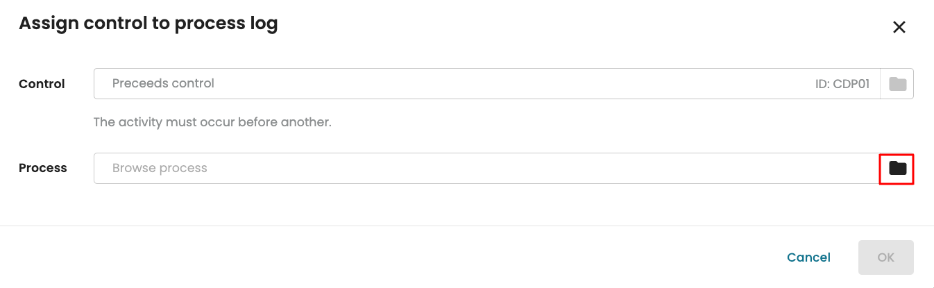Click the 'Assign control to process log' title
This screenshot has height=288, width=934.
click(148, 24)
